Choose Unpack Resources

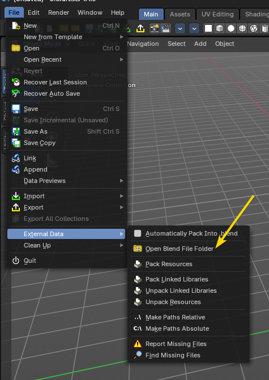click(189, 302)
